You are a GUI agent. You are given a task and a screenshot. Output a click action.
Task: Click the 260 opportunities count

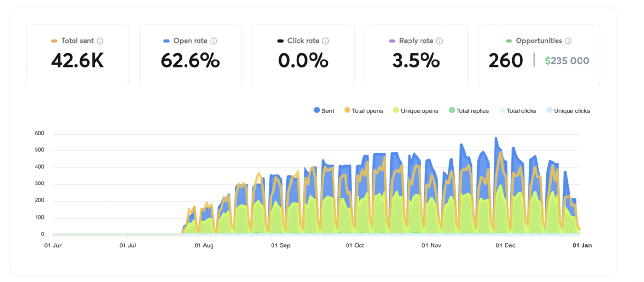pyautogui.click(x=506, y=61)
